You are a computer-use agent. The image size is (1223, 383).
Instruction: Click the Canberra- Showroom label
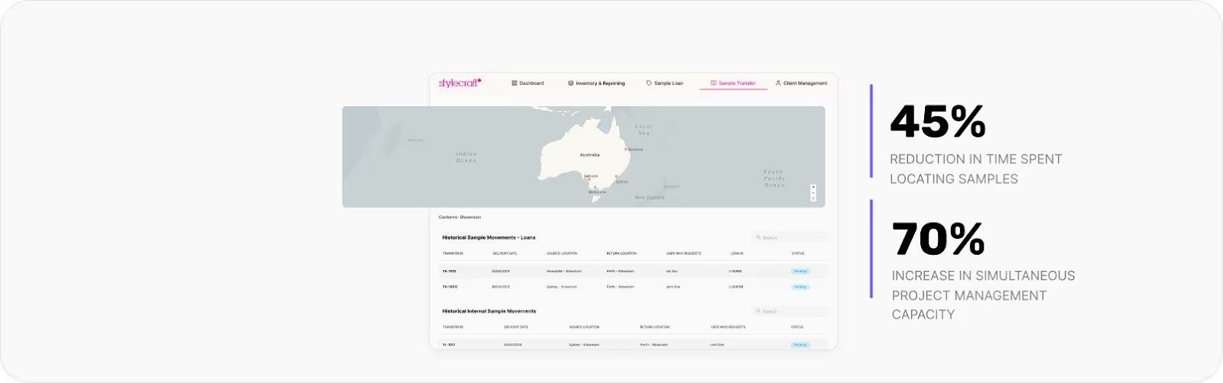[x=459, y=217]
